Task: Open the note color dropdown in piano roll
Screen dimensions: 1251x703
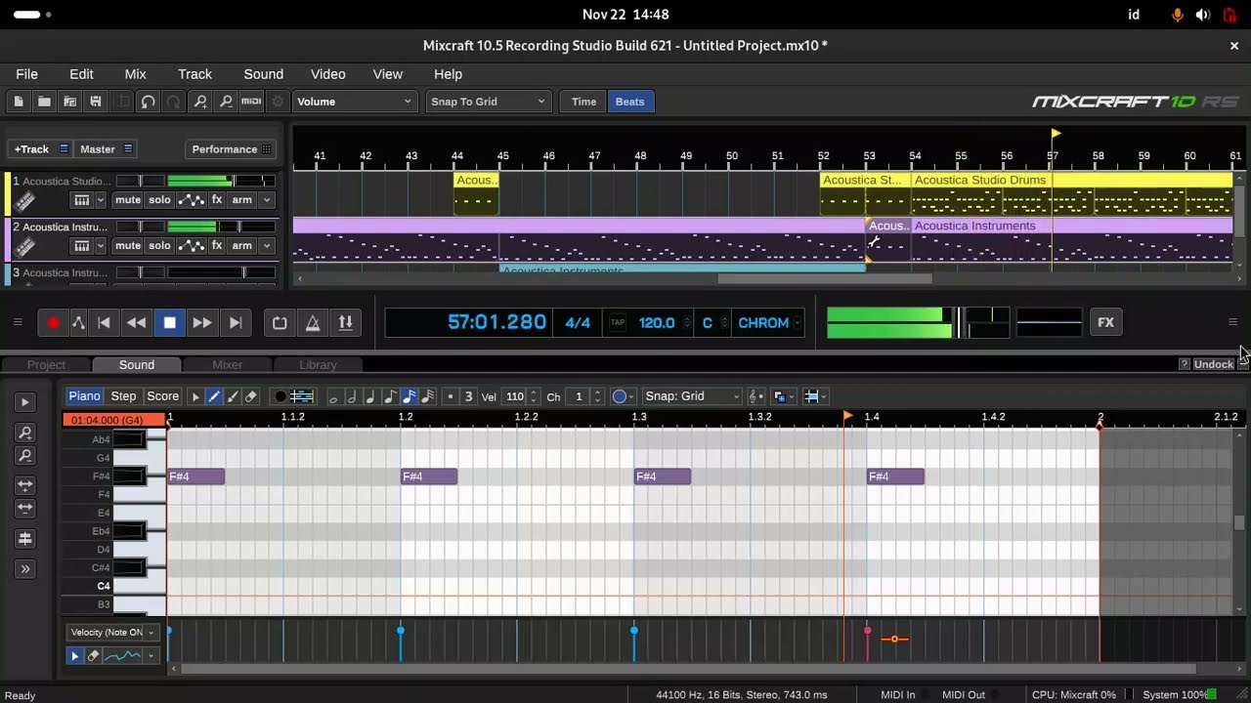Action: tap(622, 396)
